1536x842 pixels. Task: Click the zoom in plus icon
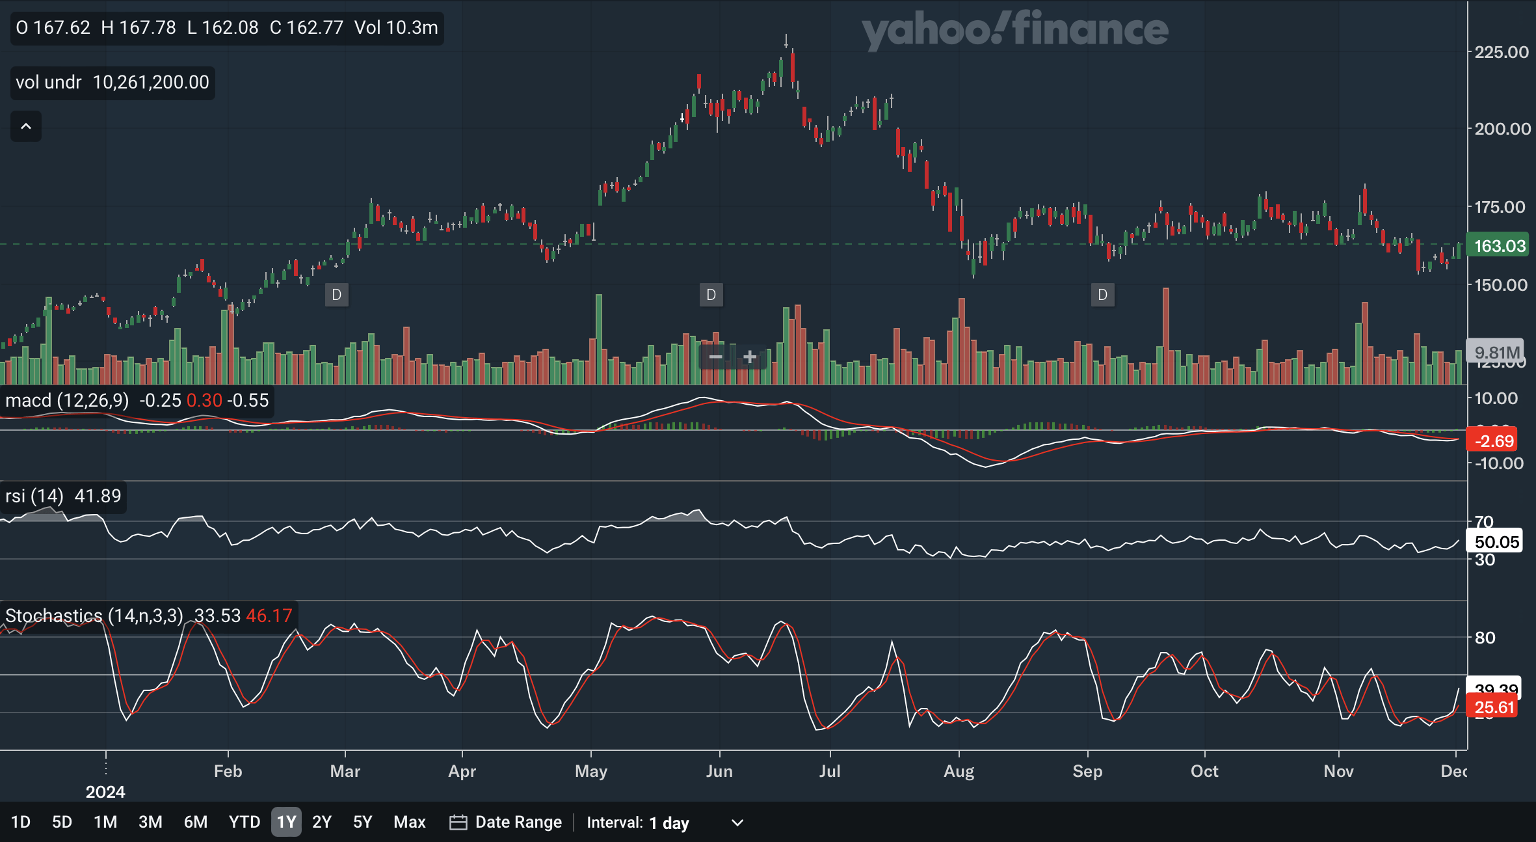750,357
